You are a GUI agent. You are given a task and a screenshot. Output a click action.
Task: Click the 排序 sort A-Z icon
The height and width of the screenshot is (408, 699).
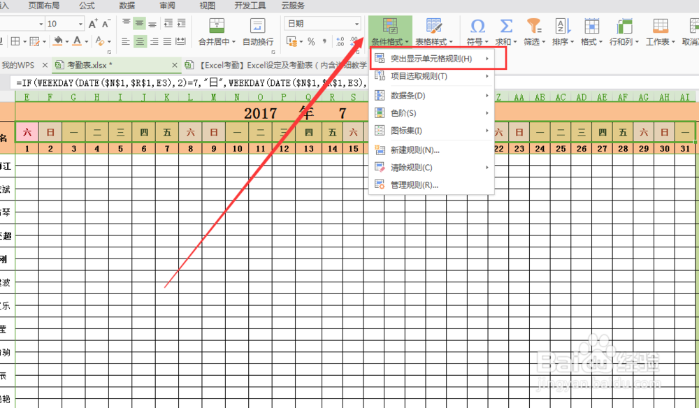[x=563, y=26]
